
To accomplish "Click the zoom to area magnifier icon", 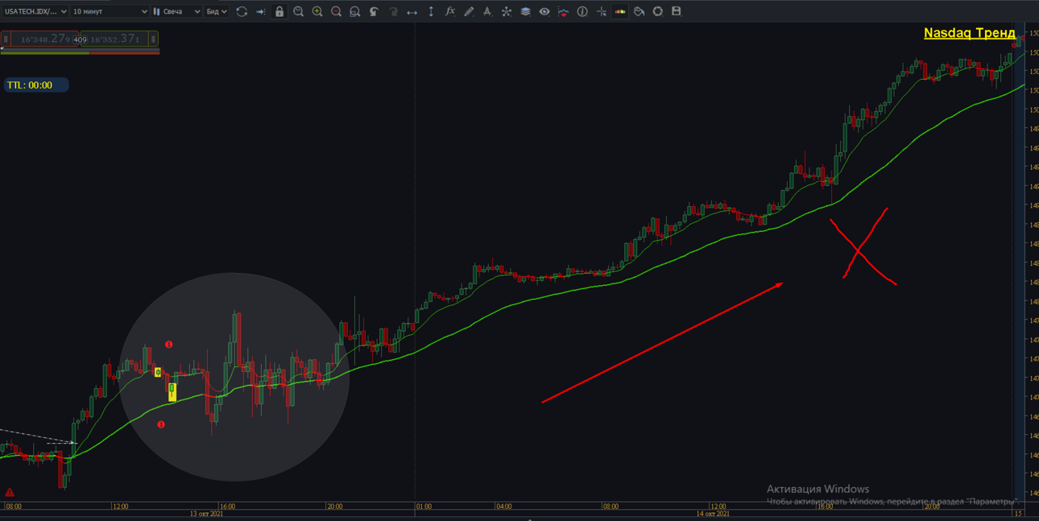I will [x=299, y=11].
